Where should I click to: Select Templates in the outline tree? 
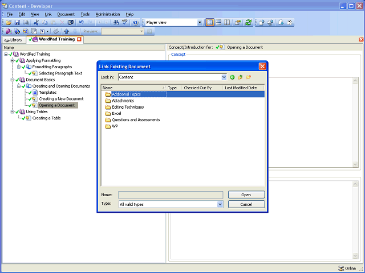point(48,92)
